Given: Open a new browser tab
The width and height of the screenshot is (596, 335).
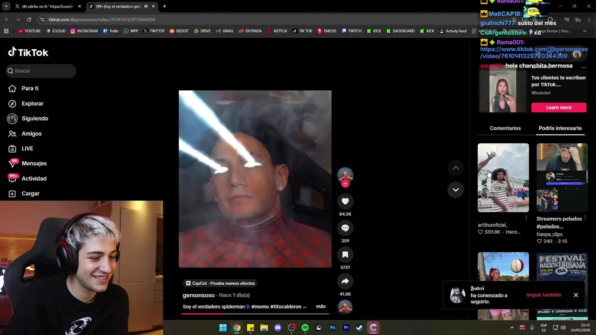Looking at the screenshot, I should [164, 7].
